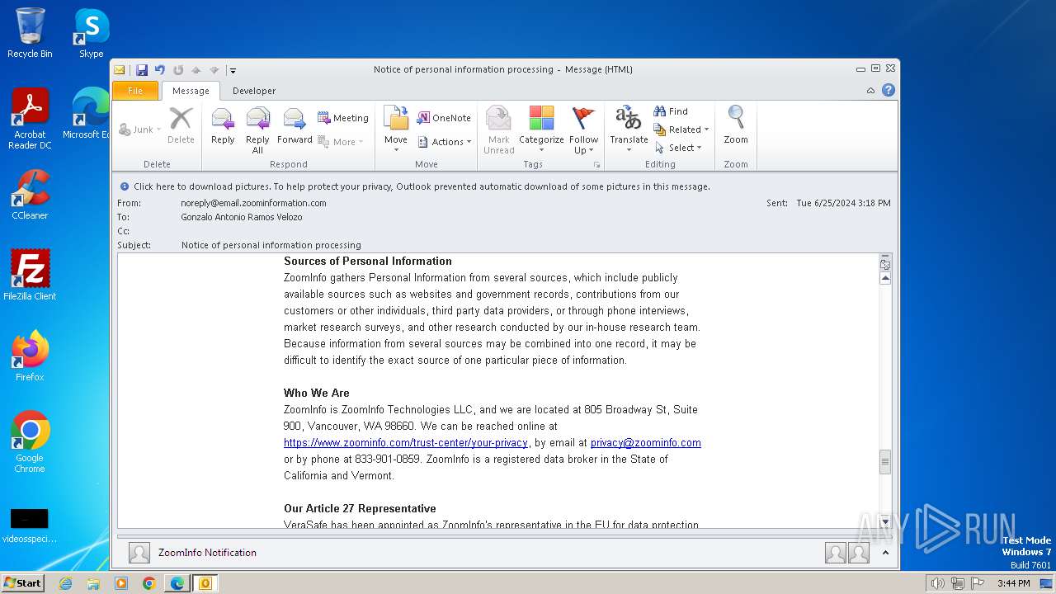1056x594 pixels.
Task: Go to next item arrow
Action: (x=214, y=70)
